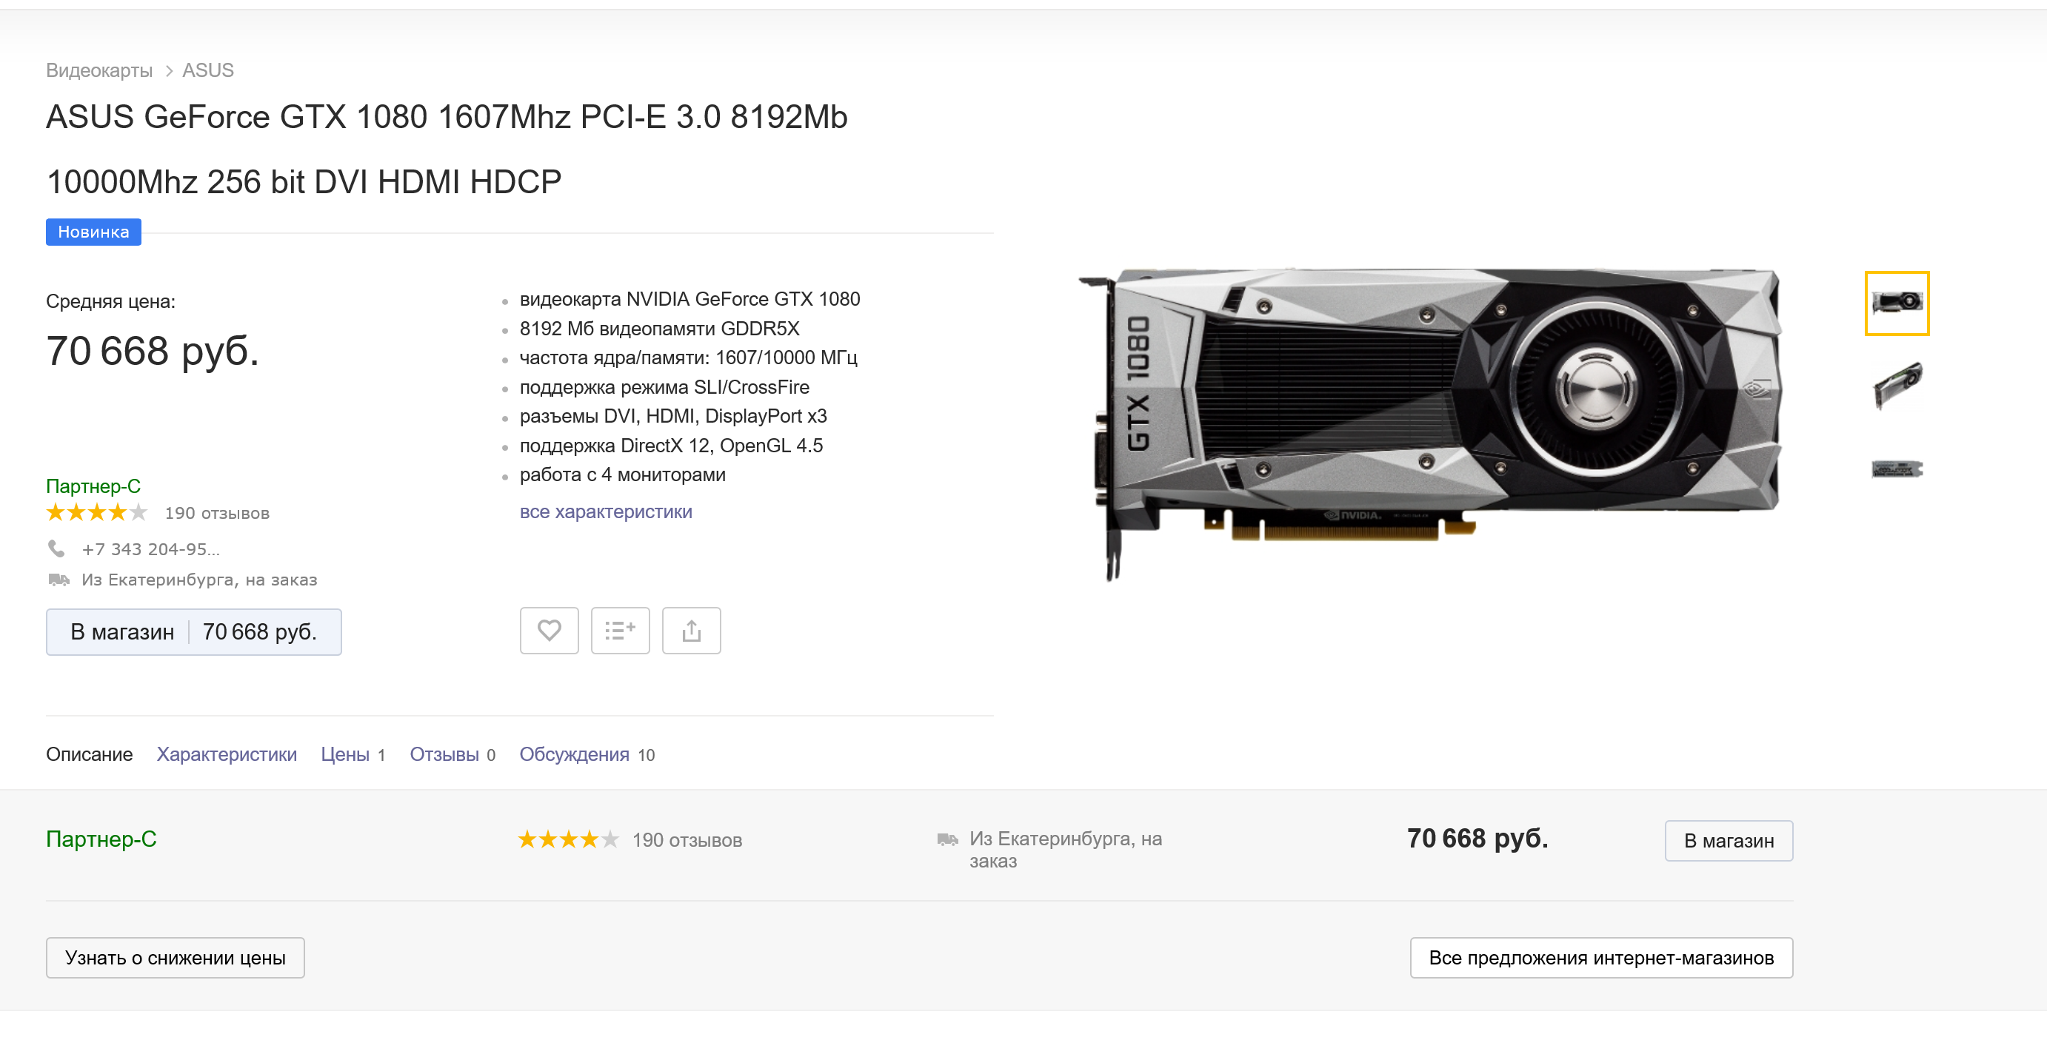Open the Обсуждения tab

tap(574, 754)
